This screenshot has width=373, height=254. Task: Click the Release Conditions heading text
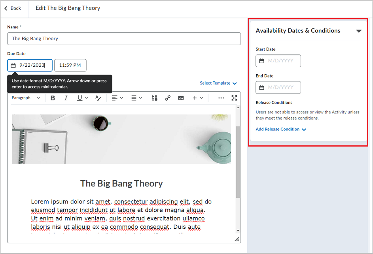(274, 103)
